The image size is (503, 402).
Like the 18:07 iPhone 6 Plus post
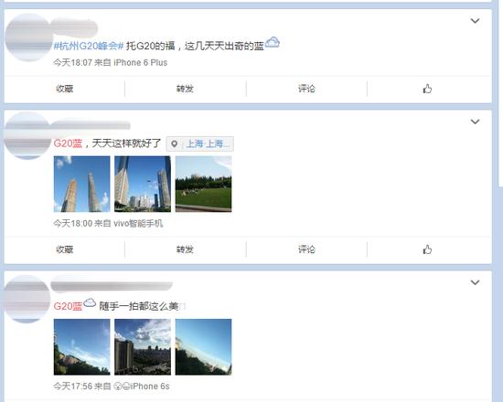[427, 89]
